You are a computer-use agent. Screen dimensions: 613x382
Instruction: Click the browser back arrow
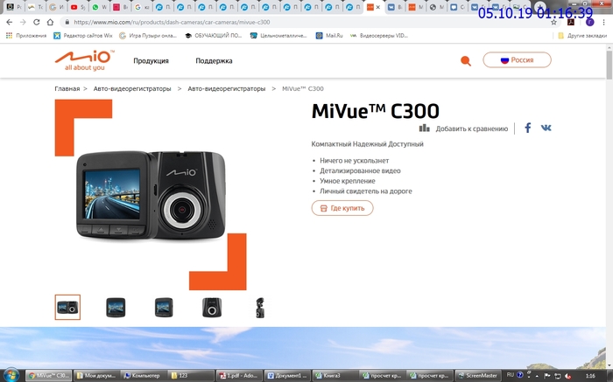[x=10, y=22]
